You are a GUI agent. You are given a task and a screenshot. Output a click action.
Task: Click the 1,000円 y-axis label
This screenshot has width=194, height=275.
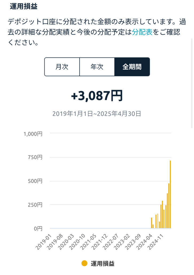(33, 134)
